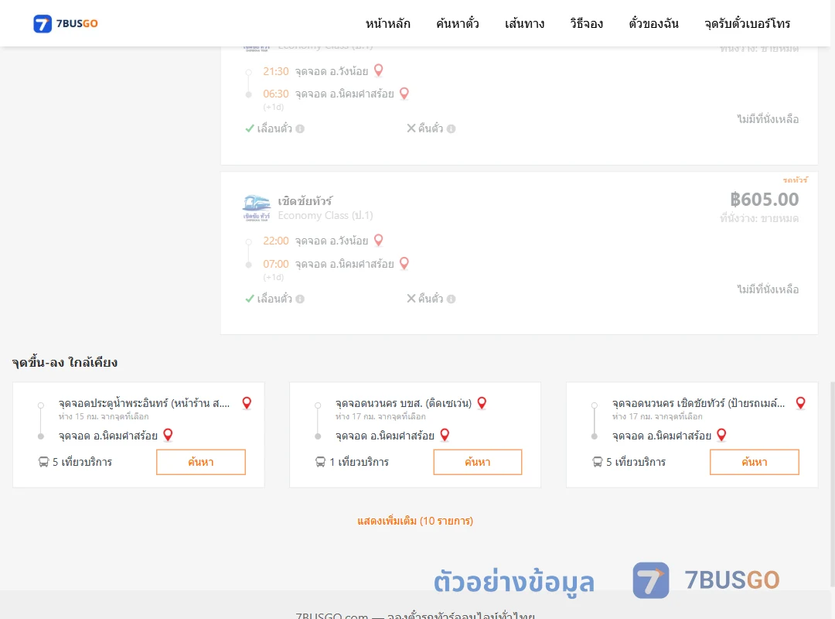Click the 7BUSGO logo in header
The image size is (835, 619).
66,23
